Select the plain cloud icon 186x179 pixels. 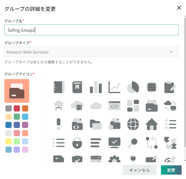coord(96,106)
